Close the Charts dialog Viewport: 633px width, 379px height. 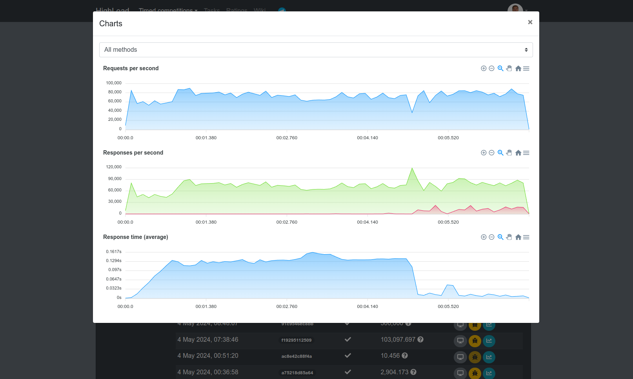[530, 22]
